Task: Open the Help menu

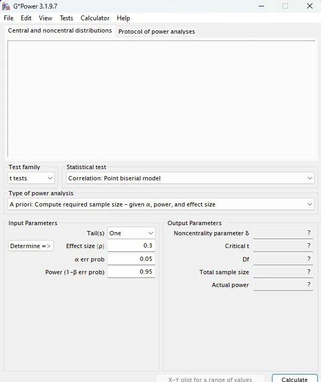Action: pyautogui.click(x=123, y=18)
